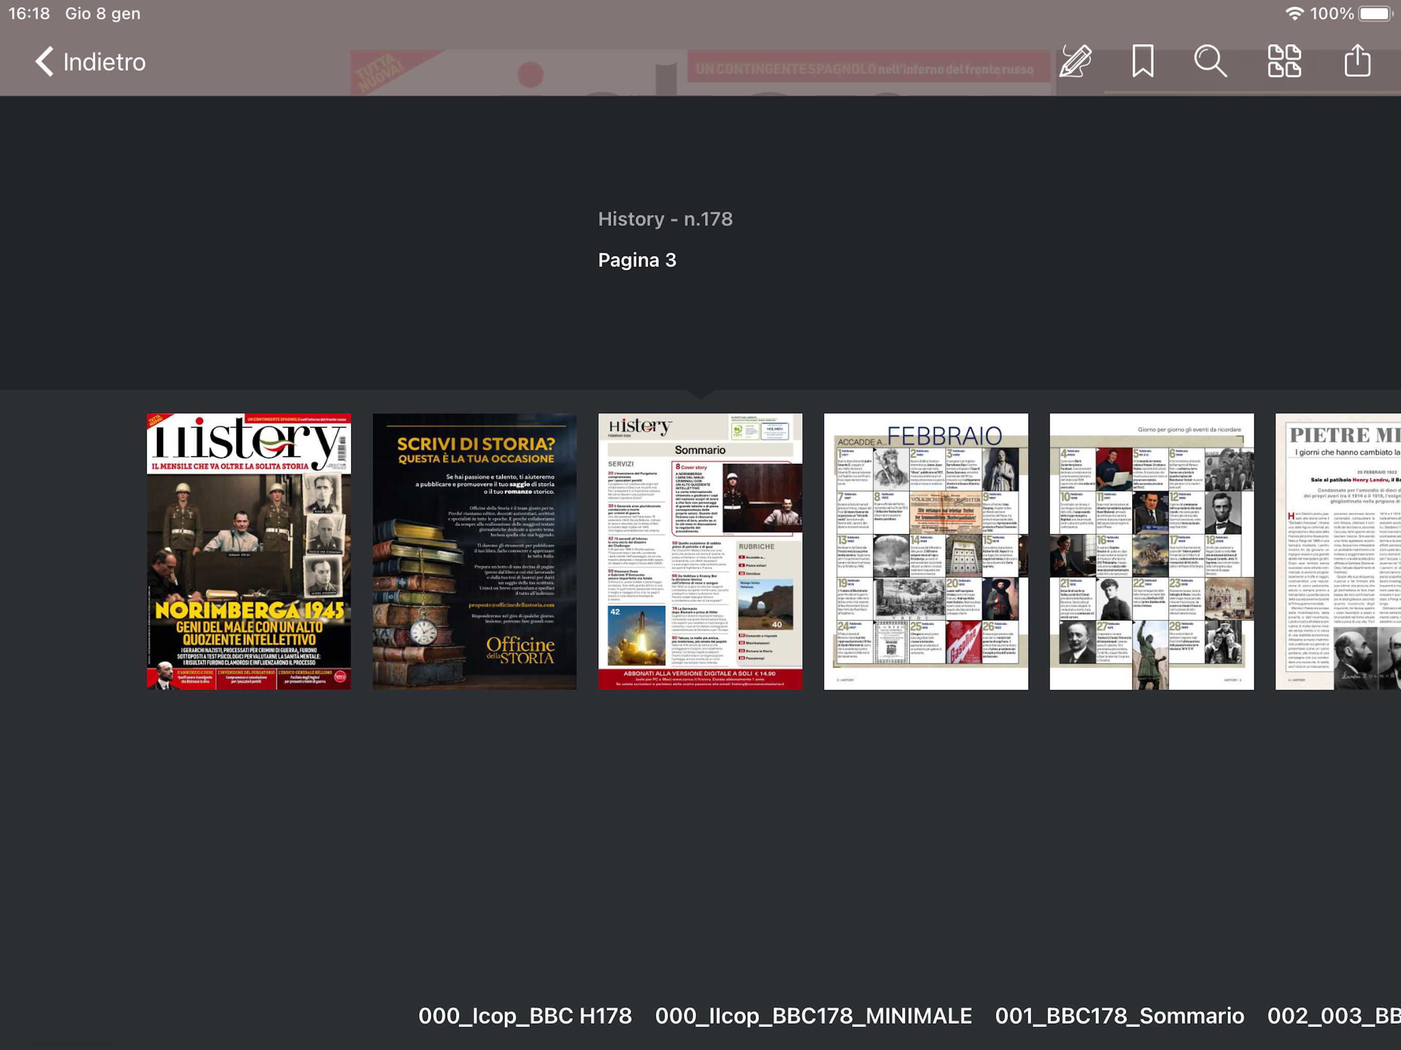Check the battery indicator
This screenshot has height=1050, width=1401.
tap(1375, 13)
